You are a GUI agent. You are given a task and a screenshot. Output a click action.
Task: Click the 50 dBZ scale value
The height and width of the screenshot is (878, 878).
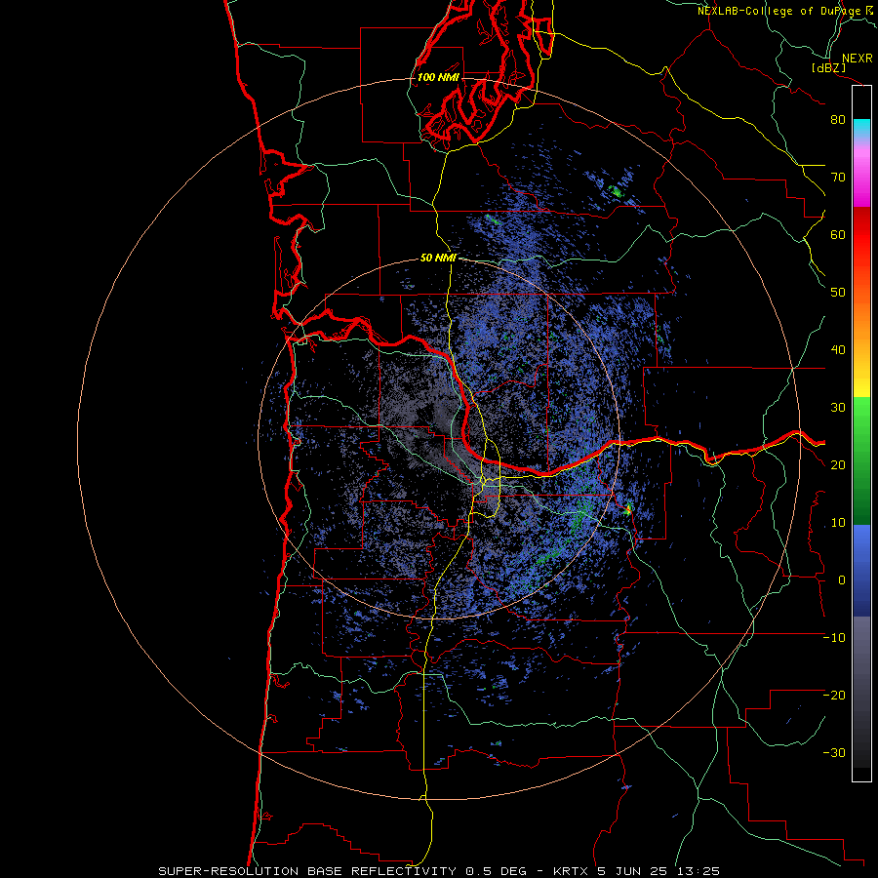(838, 293)
